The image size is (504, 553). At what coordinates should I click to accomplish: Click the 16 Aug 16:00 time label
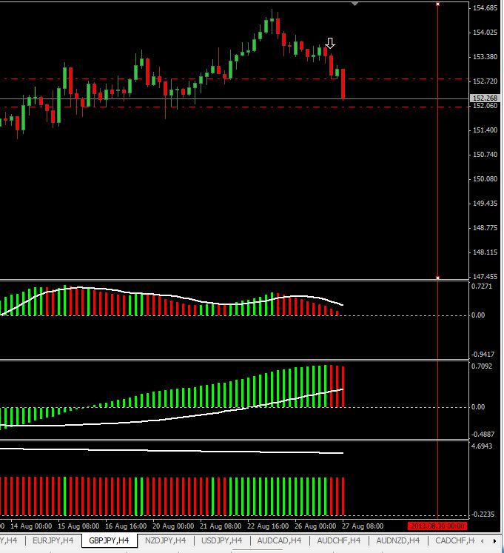click(126, 526)
